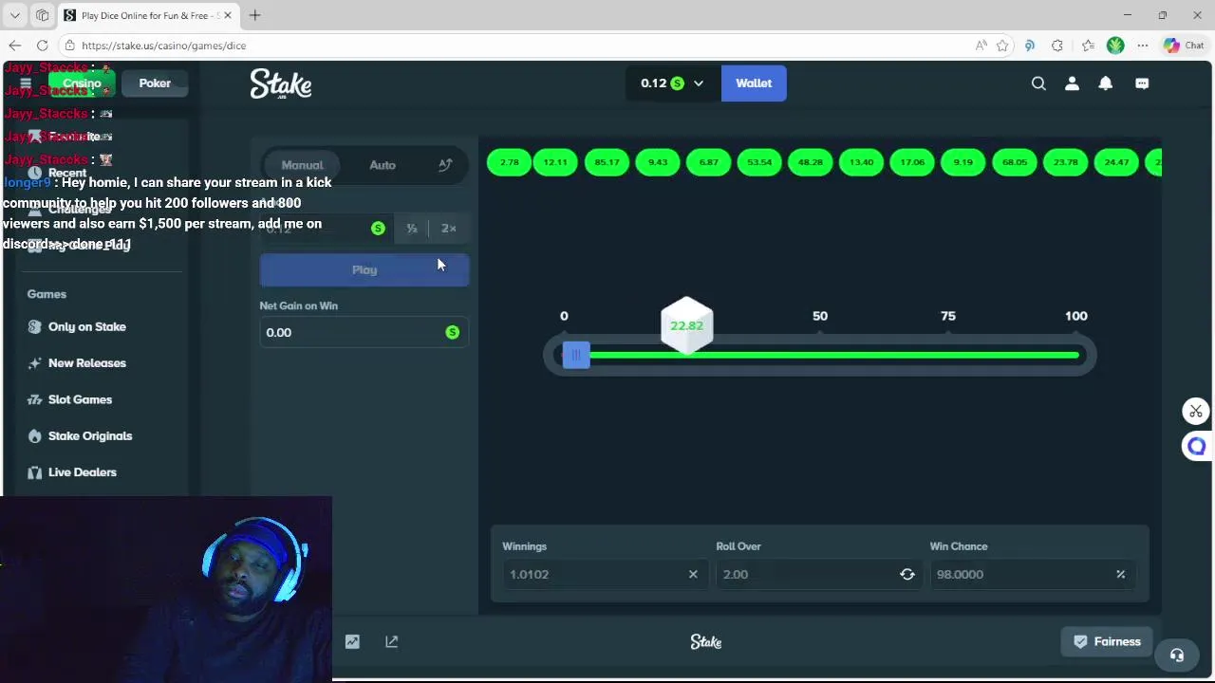
Task: Click the Only on Stake sidebar icon
Action: (35, 326)
